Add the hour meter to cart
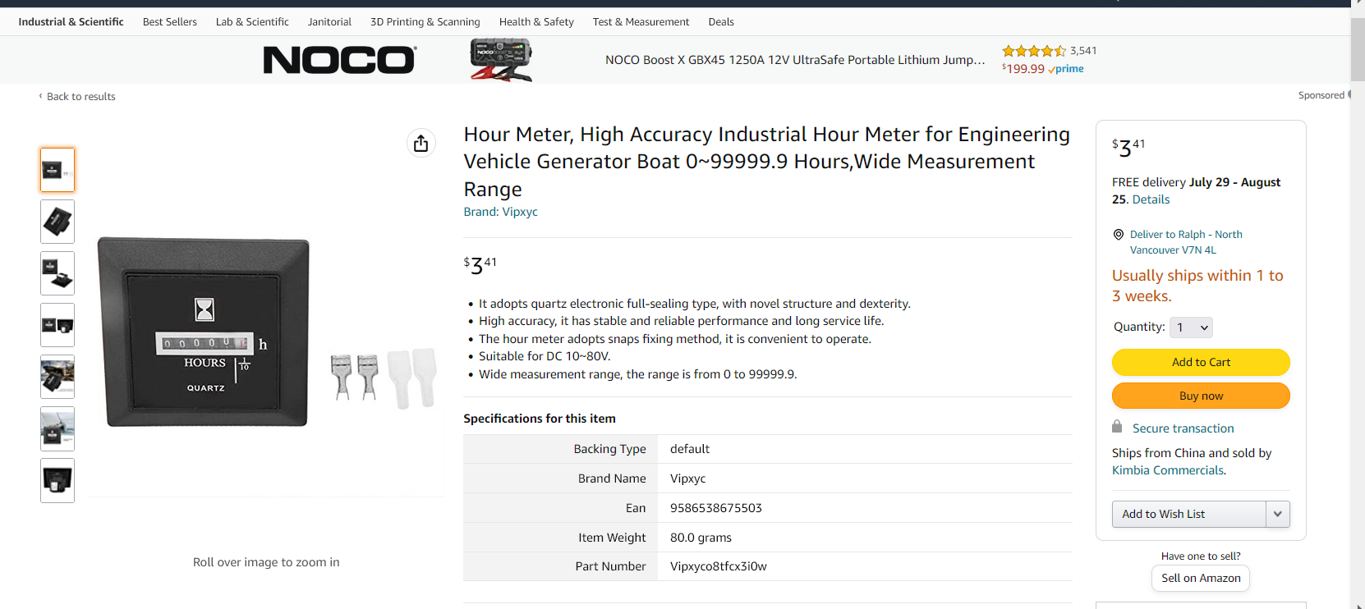1365x609 pixels. (x=1200, y=362)
